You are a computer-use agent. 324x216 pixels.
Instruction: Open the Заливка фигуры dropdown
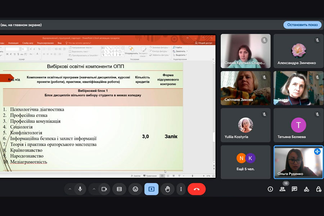tap(159, 47)
